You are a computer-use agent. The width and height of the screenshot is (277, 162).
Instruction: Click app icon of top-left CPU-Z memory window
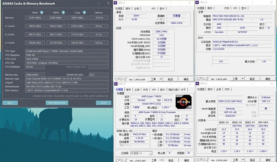[115, 3]
